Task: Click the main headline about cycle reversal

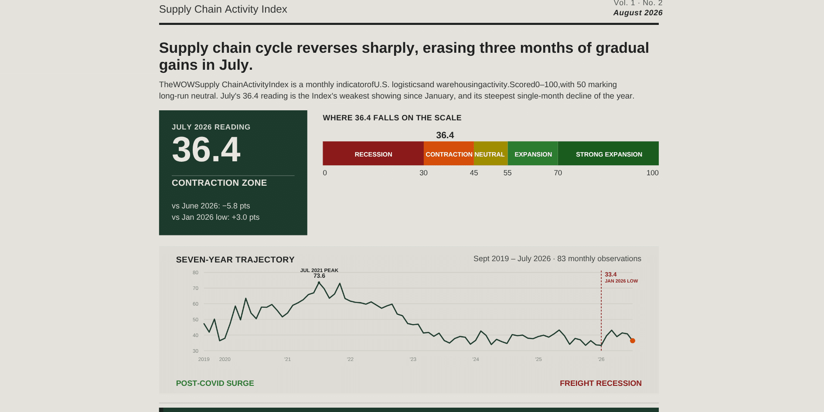Action: pyautogui.click(x=404, y=56)
